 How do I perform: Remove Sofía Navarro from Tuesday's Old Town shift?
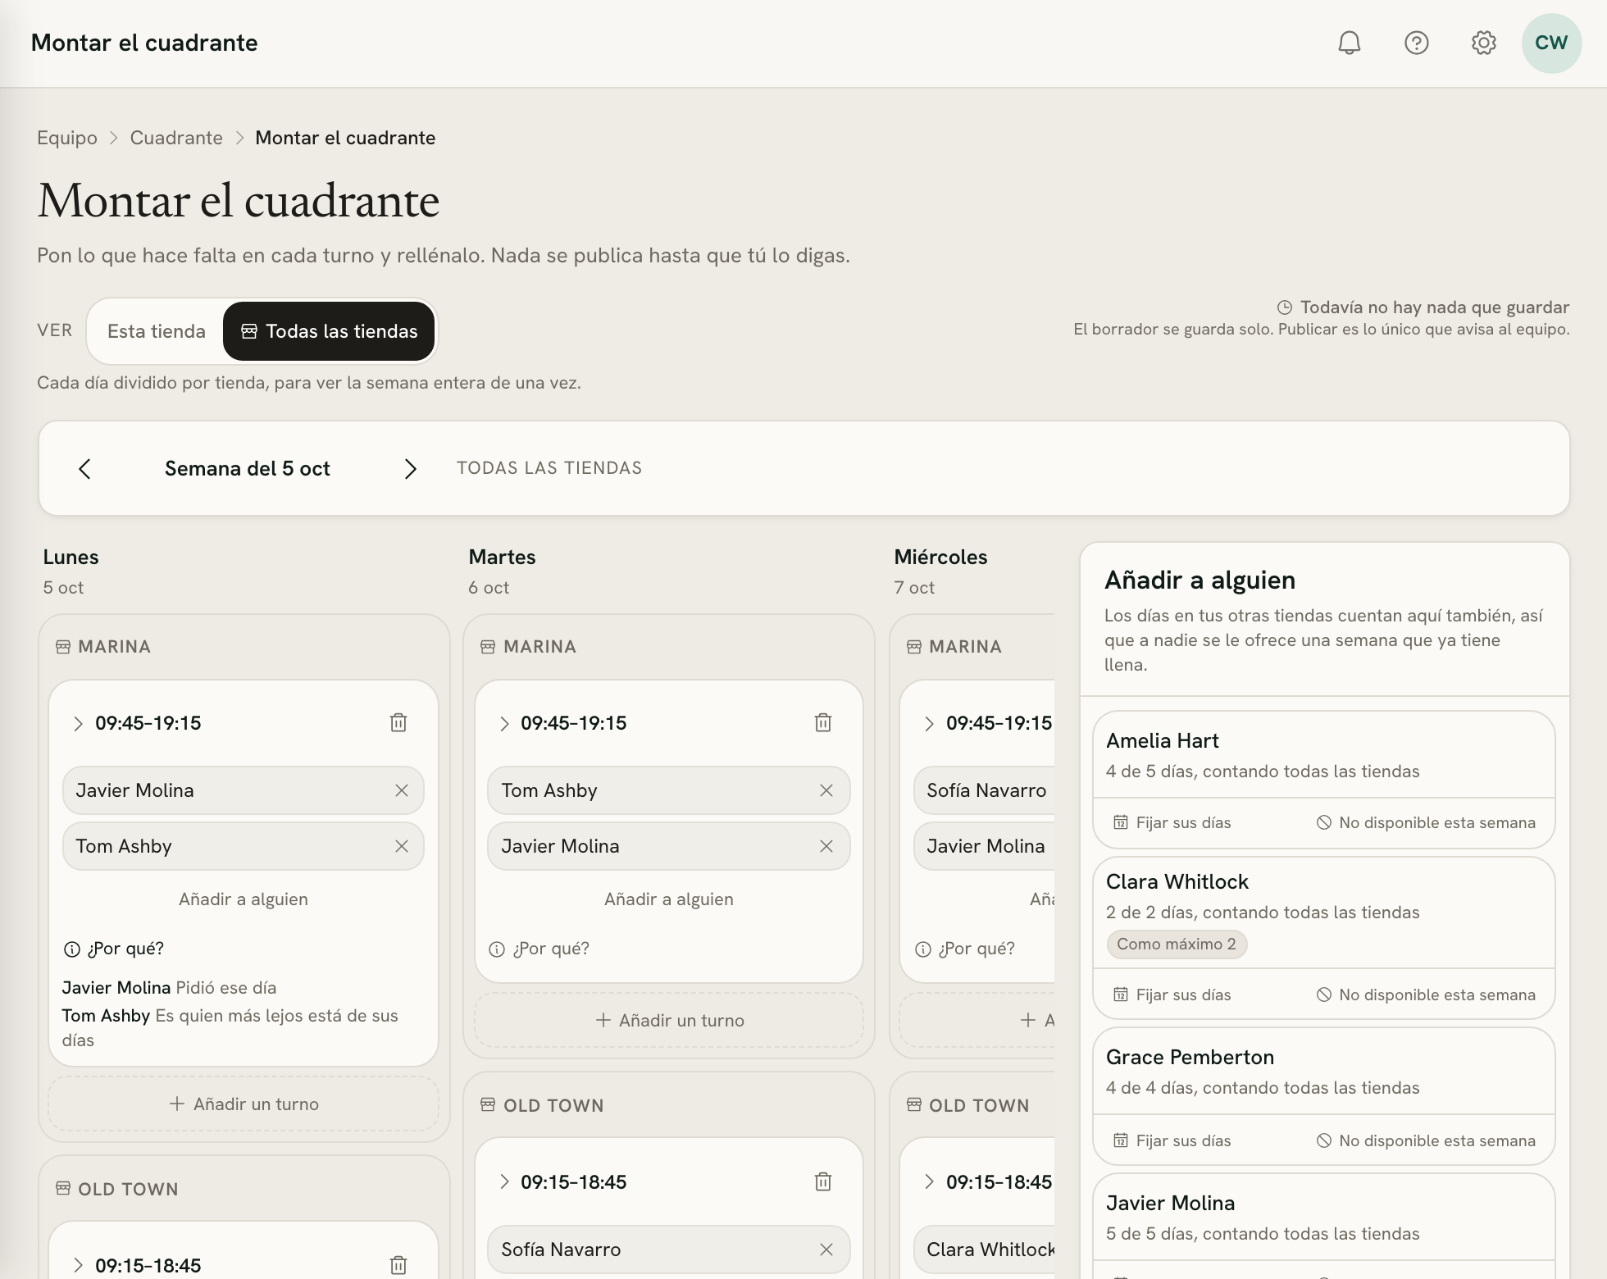826,1249
